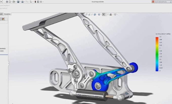
Task: Select the black gas strut cylinder in viewport
Action: tap(92, 95)
